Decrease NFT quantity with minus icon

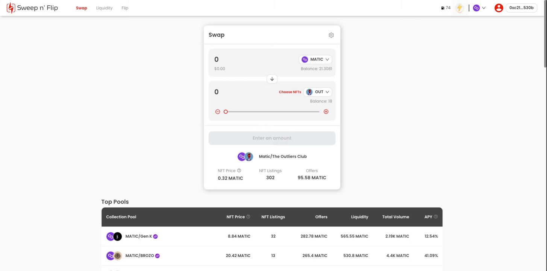(218, 112)
